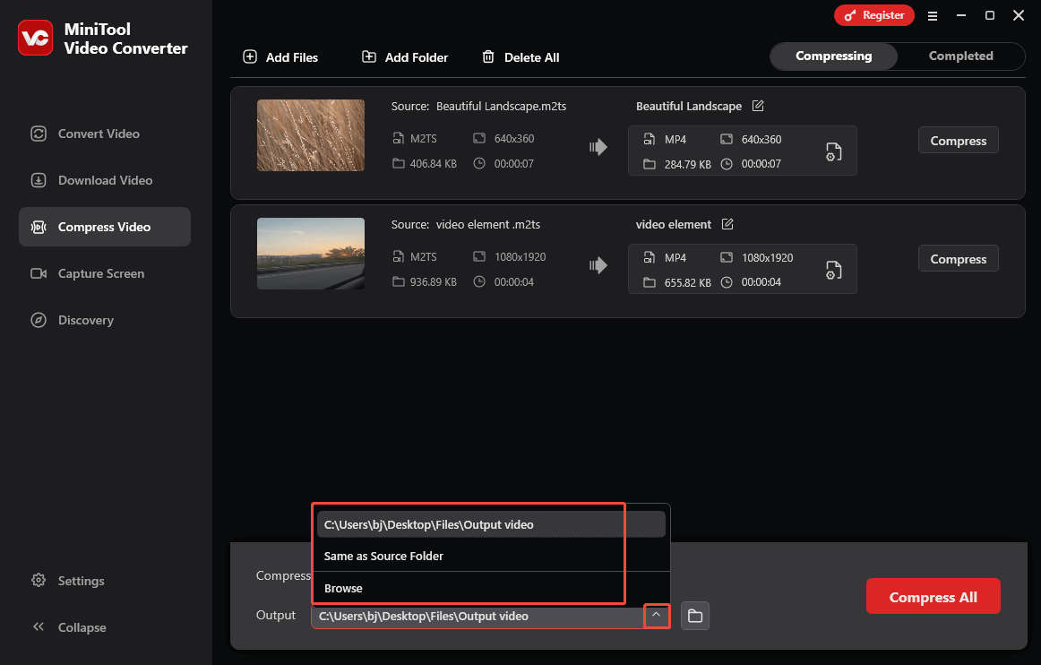Click the Add Files plus icon
The height and width of the screenshot is (665, 1041).
(250, 56)
